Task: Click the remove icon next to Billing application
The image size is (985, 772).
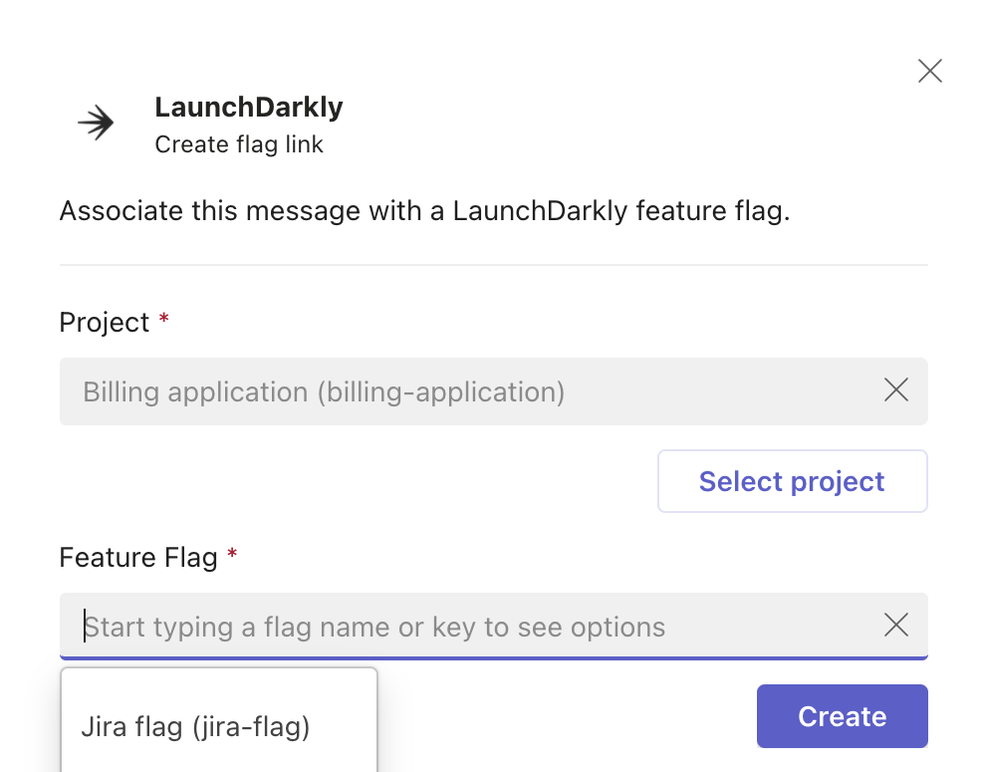Action: tap(895, 390)
